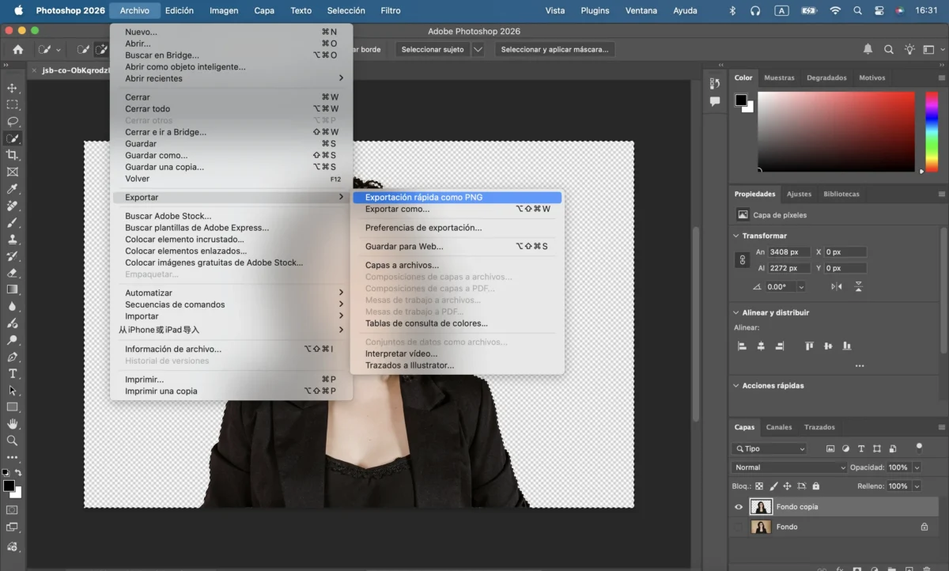Open the Opacidad percentage dropdown
949x571 pixels.
tap(917, 467)
